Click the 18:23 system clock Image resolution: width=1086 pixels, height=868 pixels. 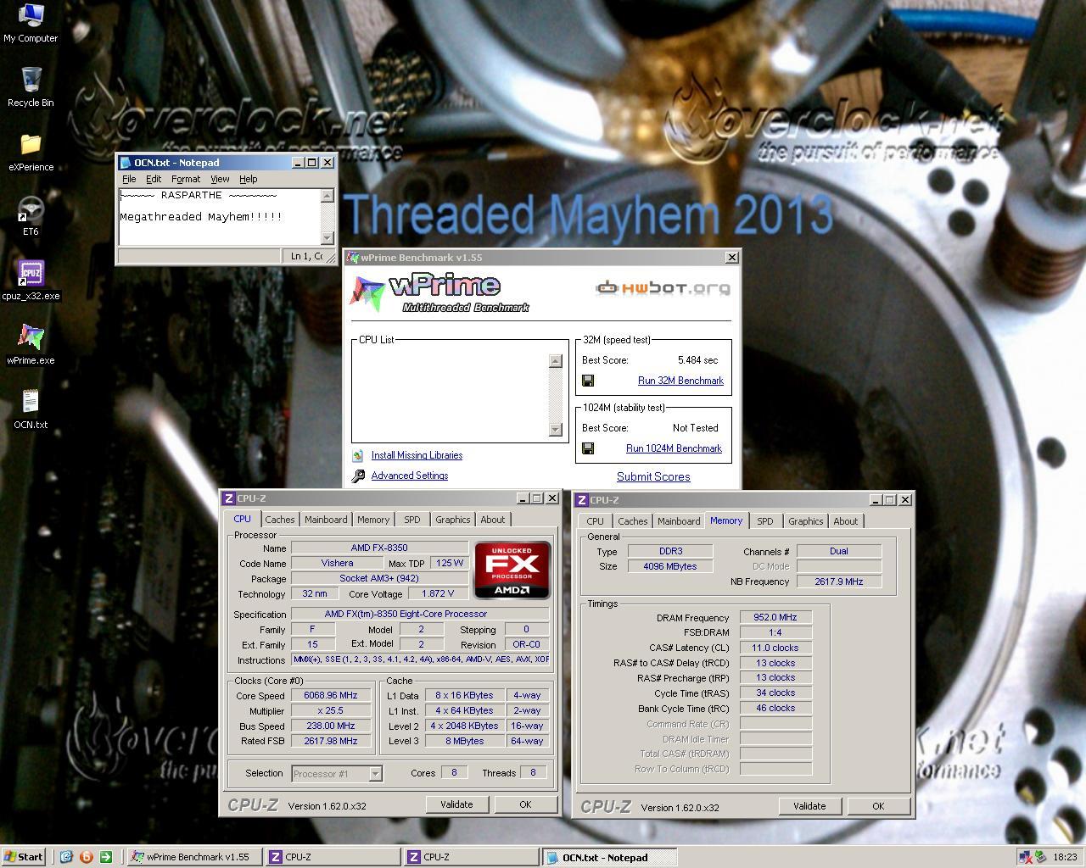point(1065,857)
